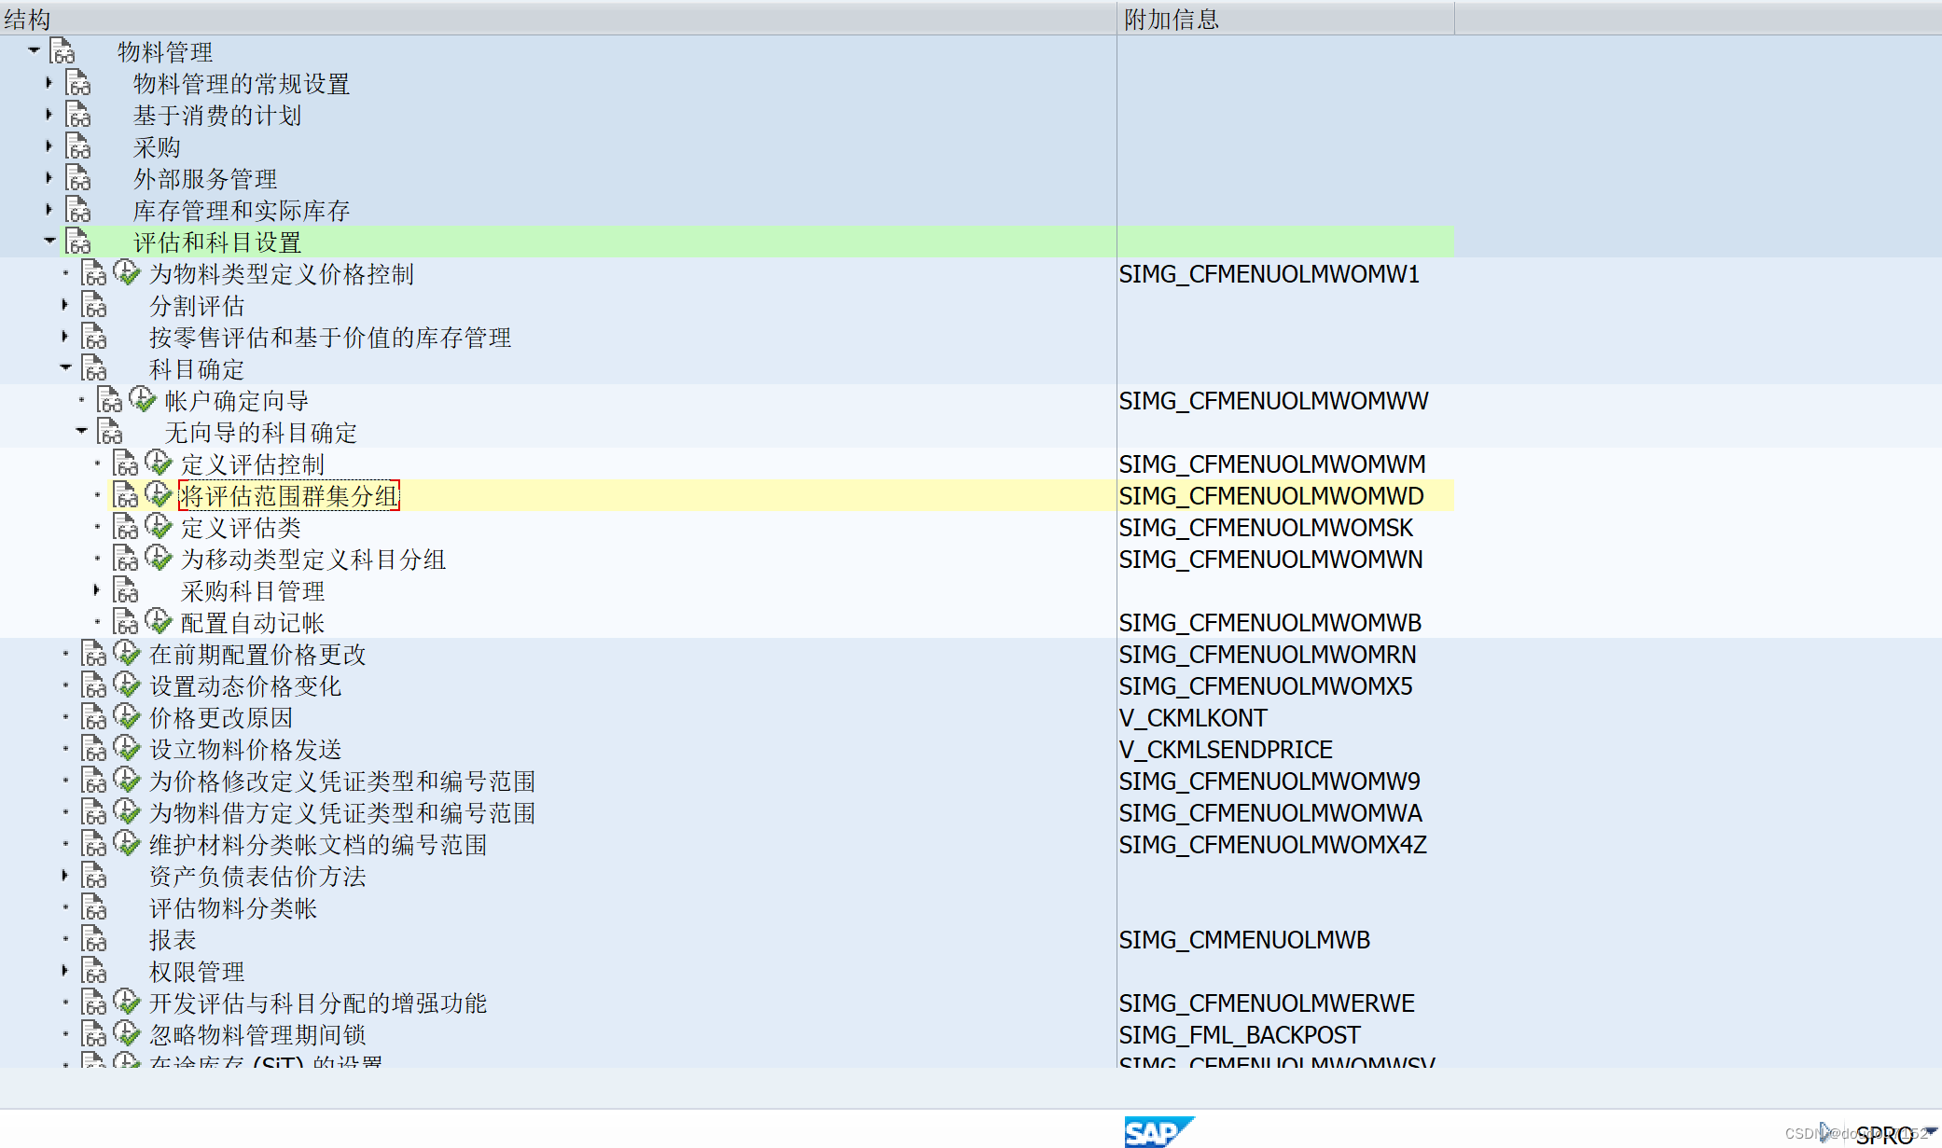The height and width of the screenshot is (1148, 1942).
Task: Execute the 维护材料分类帐文档的编号范围 activity icon
Action: (x=127, y=844)
